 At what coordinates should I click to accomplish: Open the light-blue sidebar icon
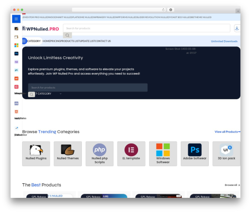16,70
